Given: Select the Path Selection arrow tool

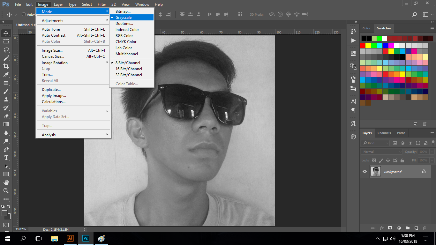Looking at the screenshot, I should pos(6,166).
